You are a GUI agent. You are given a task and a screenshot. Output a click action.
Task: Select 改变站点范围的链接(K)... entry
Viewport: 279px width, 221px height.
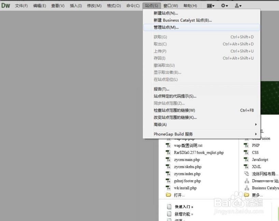click(201, 117)
